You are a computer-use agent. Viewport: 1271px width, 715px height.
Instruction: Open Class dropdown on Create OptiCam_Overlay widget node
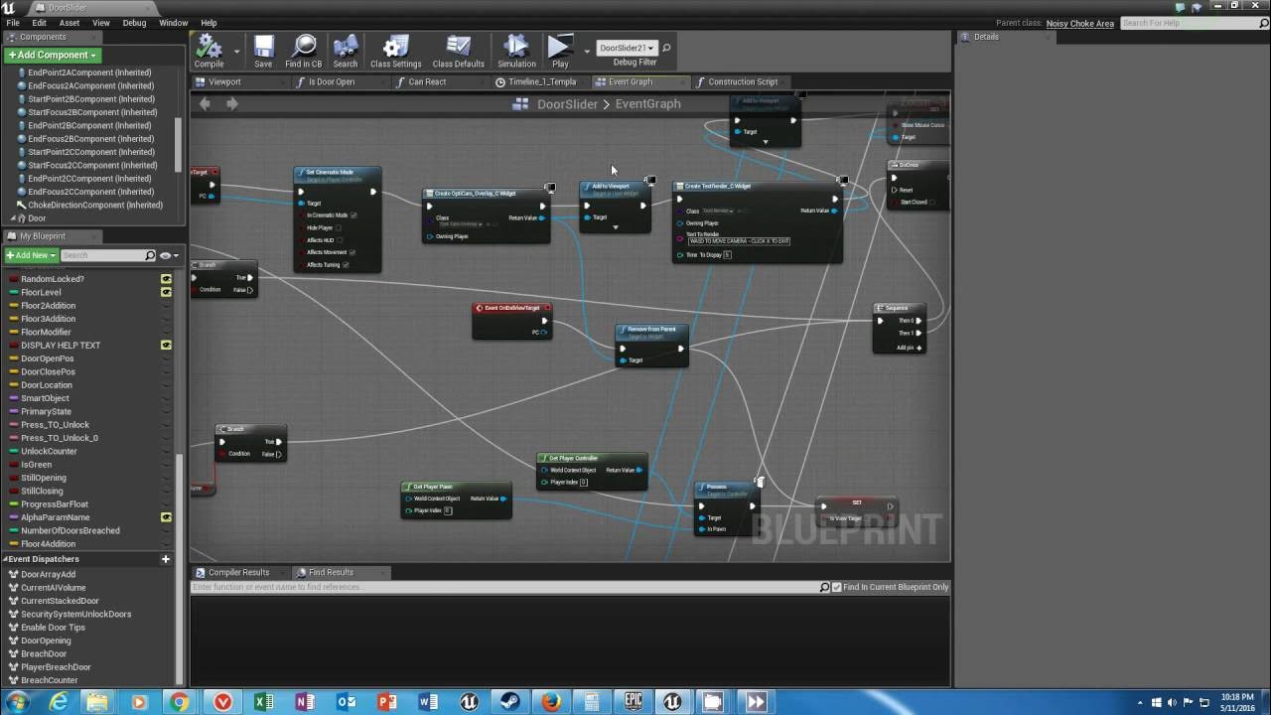[x=461, y=224]
